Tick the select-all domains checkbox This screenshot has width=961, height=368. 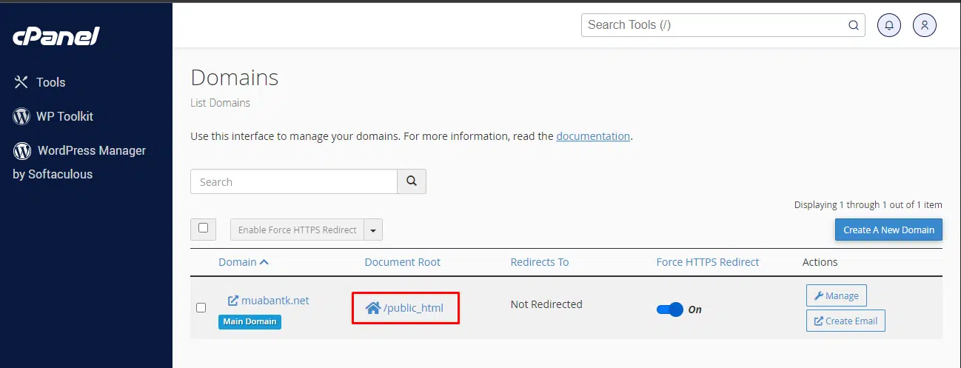tap(203, 229)
